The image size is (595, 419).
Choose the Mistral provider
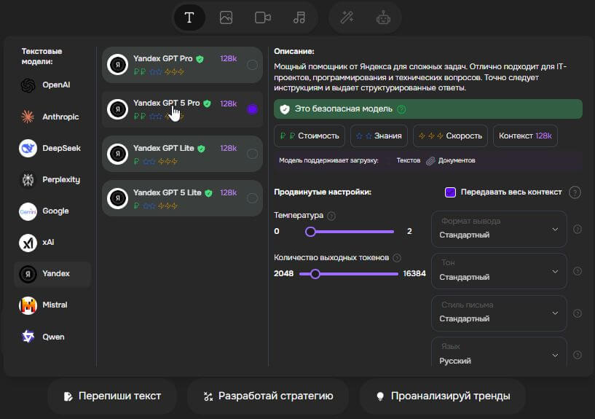pyautogui.click(x=52, y=305)
